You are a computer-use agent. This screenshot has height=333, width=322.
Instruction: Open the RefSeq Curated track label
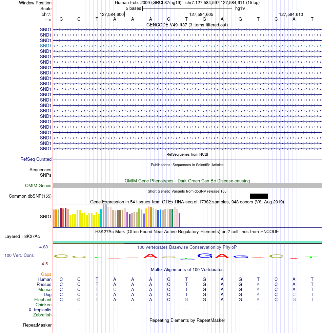coord(36,159)
